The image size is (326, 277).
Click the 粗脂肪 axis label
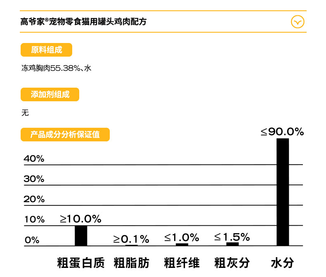point(131,263)
